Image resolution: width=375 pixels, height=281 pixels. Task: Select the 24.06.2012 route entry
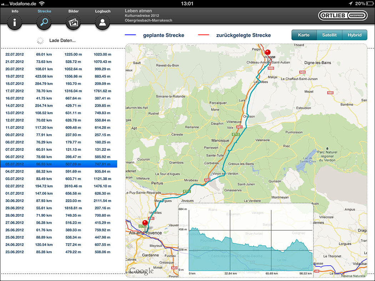(x=59, y=245)
